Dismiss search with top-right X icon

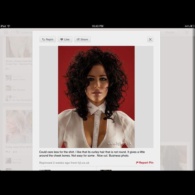coord(187,32)
